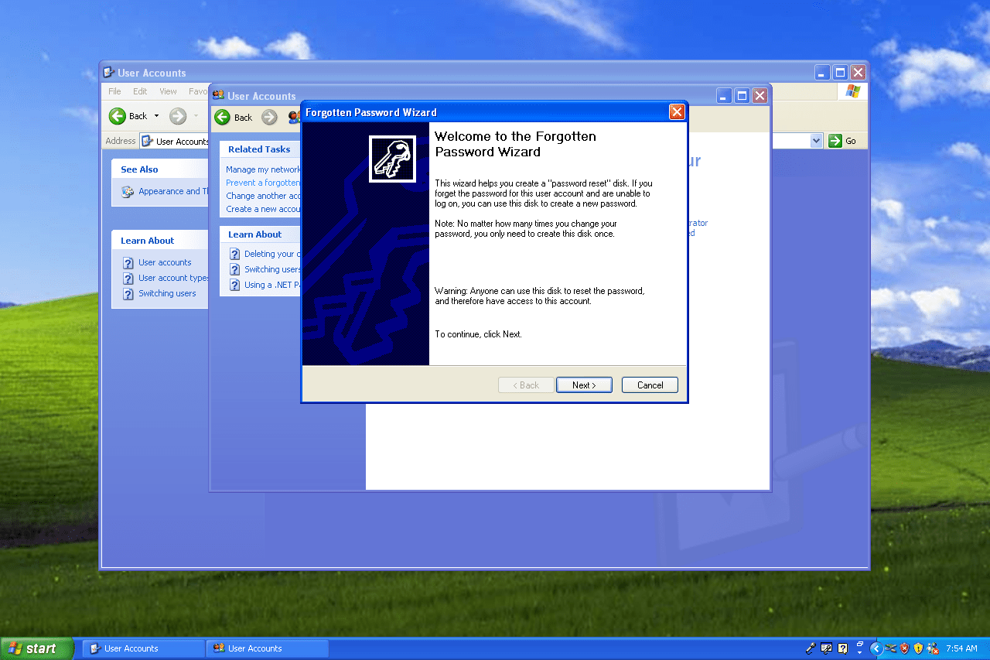Screen dimensions: 990x660
Task: Click the yellow warning shield tray icon
Action: click(x=919, y=648)
